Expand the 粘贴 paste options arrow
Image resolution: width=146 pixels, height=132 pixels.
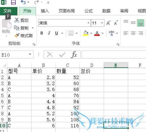coord(6,36)
